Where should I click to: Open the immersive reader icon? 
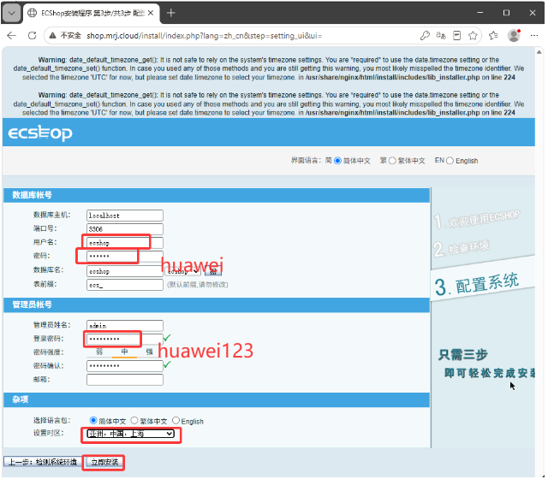[456, 36]
